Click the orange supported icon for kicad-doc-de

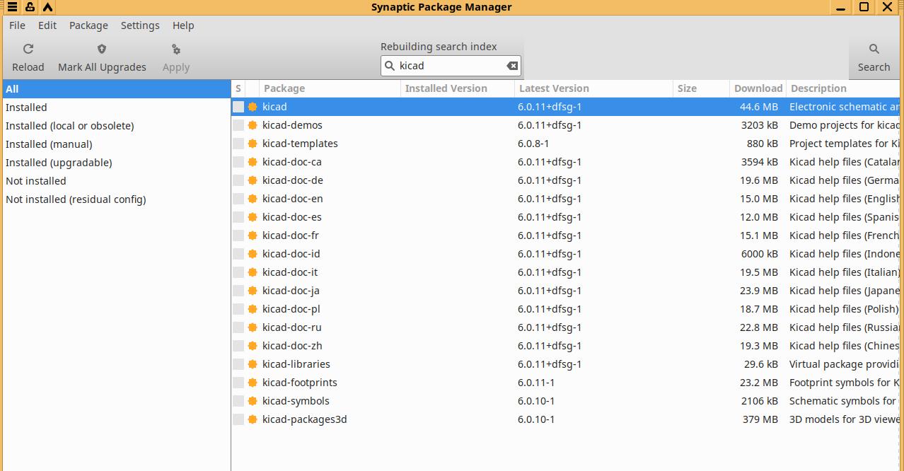253,180
